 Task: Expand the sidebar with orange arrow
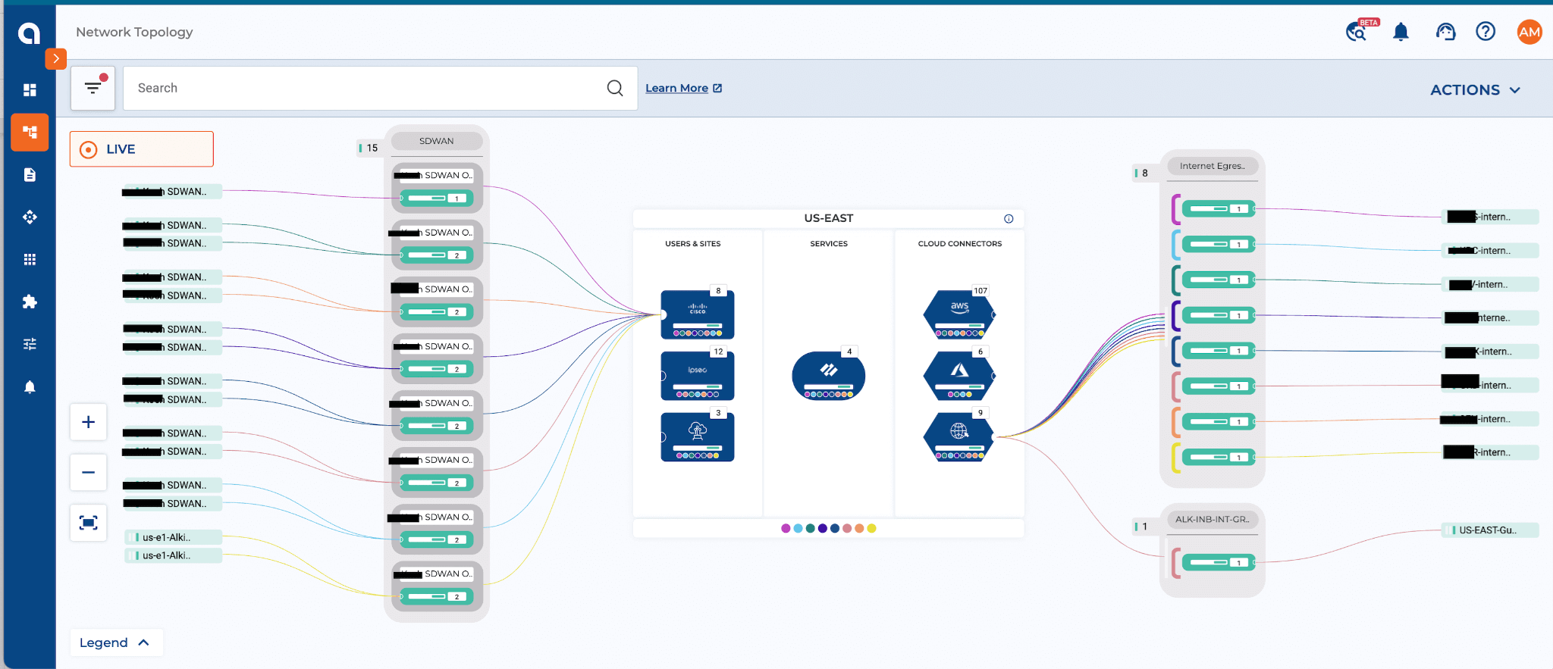(56, 58)
